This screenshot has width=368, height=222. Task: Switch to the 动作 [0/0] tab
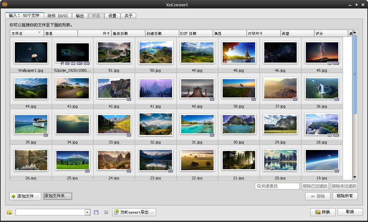click(x=57, y=16)
